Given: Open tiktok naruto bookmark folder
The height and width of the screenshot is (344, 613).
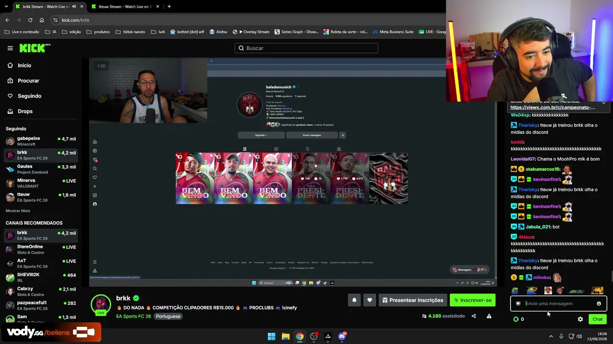Looking at the screenshot, I should pos(130,32).
